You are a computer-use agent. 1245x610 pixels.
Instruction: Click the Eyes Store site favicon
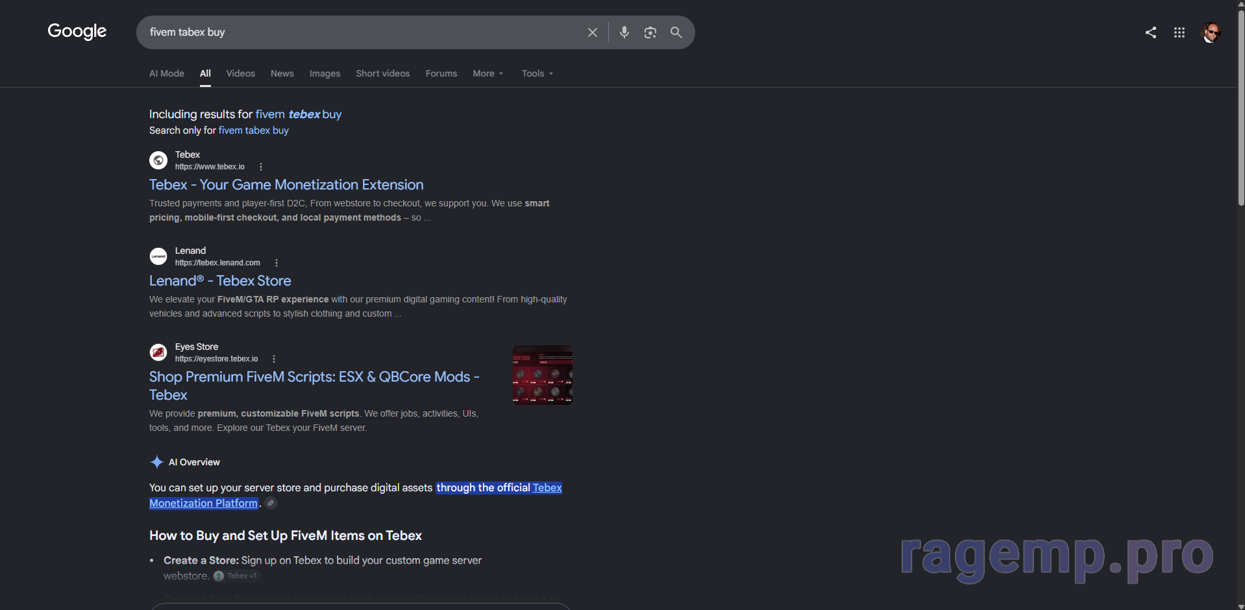[158, 352]
